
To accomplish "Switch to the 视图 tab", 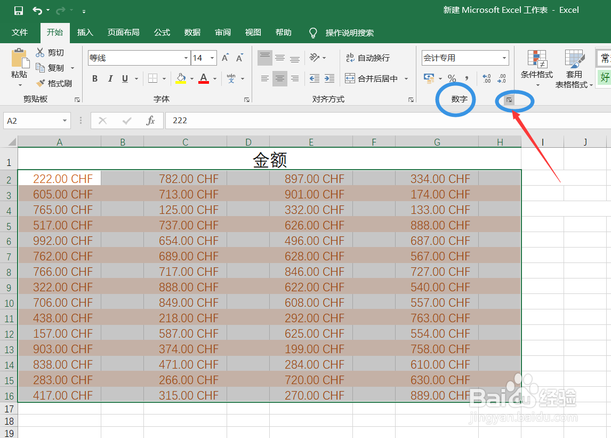I will point(253,33).
